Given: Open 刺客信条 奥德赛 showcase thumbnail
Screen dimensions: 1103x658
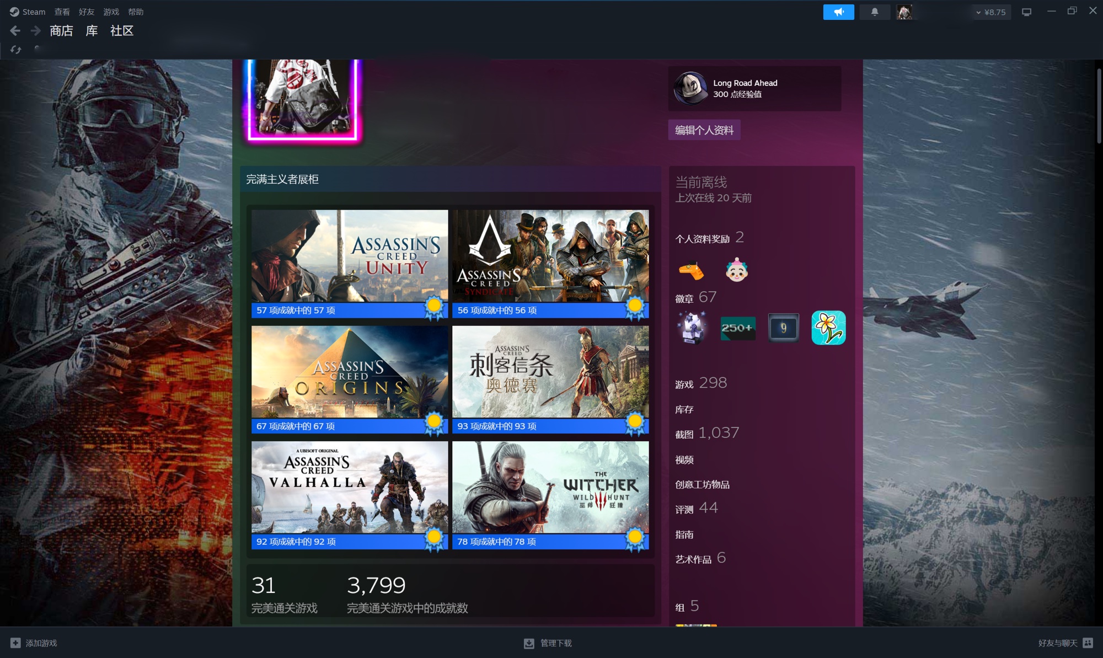Looking at the screenshot, I should point(550,372).
